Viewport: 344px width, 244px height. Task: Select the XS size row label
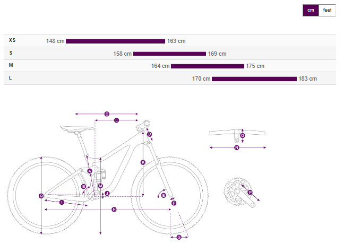[x=12, y=40]
